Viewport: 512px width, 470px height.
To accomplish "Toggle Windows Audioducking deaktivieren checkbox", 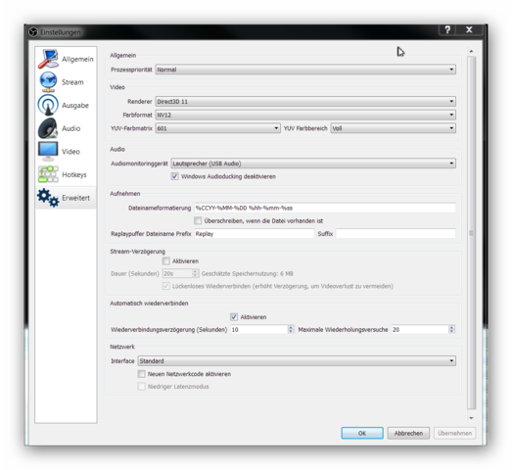I will 174,176.
